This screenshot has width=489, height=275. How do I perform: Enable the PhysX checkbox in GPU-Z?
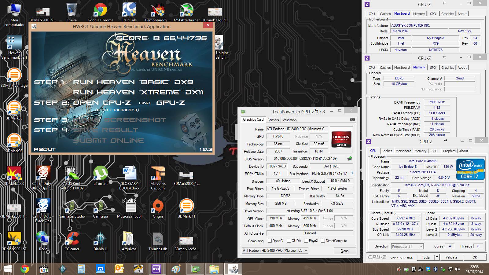(306, 241)
